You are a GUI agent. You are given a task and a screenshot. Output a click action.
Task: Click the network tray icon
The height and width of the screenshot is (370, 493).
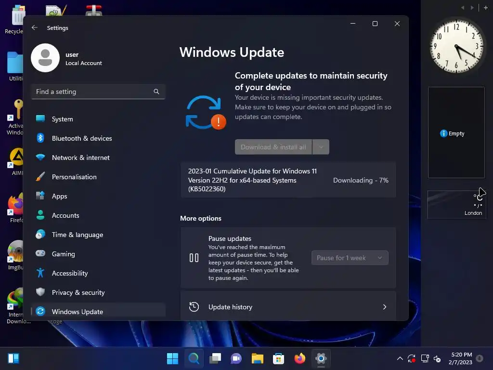425,358
